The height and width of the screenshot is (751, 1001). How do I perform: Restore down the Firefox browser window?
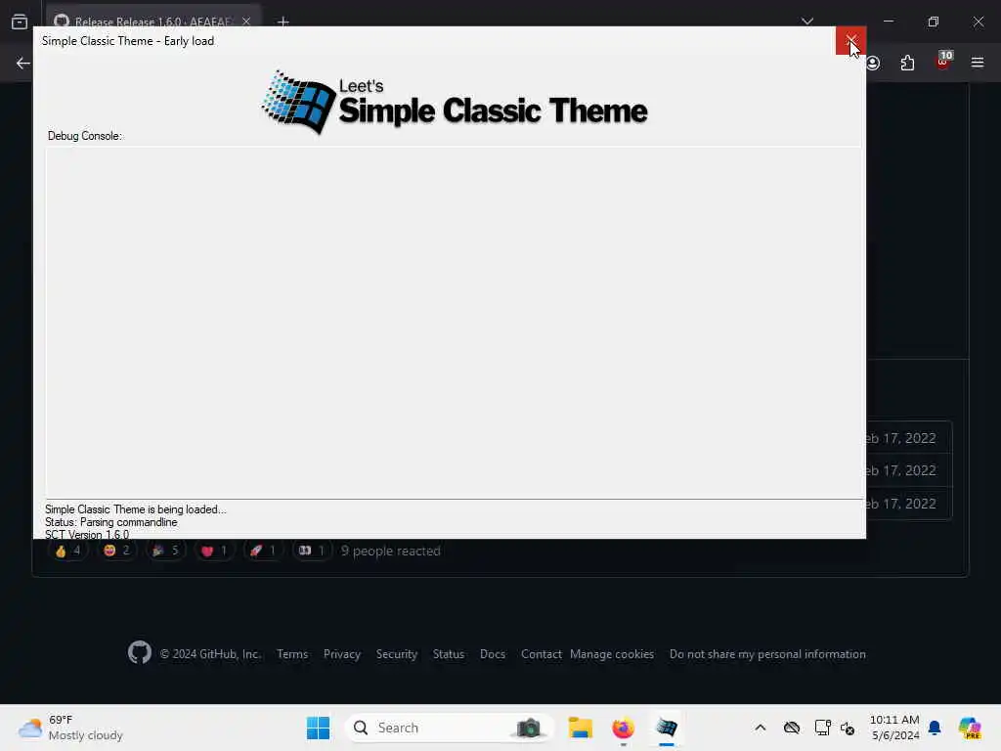[934, 22]
